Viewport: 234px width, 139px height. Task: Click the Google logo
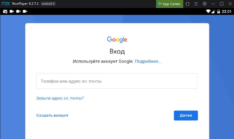click(x=117, y=39)
